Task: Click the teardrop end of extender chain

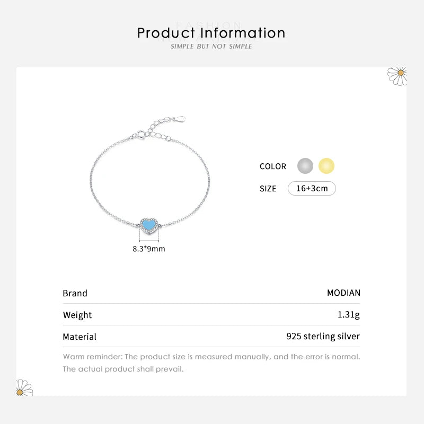Action: (180, 119)
